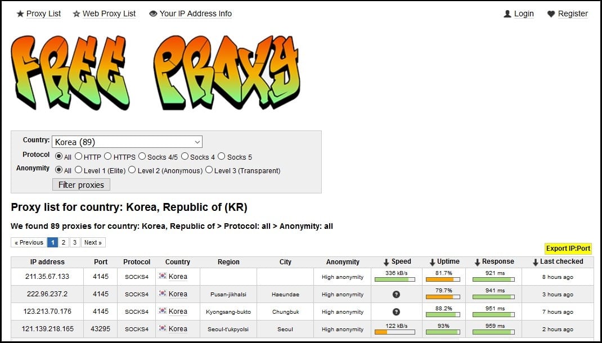This screenshot has width=602, height=343.
Task: Open Korea link in row 121.139.218.165
Action: click(178, 329)
